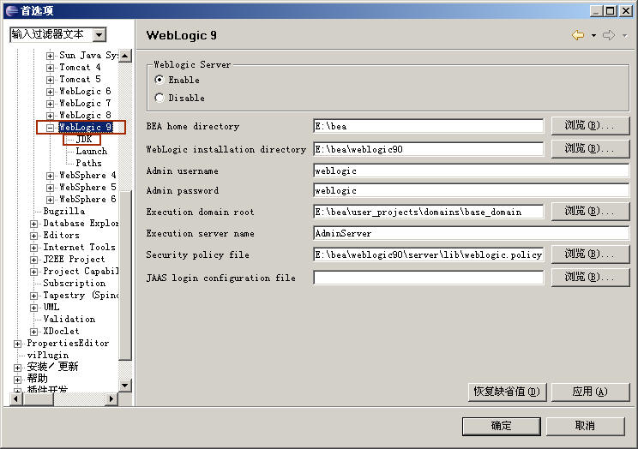
Task: Click tree scrollbar up arrow
Action: 125,56
